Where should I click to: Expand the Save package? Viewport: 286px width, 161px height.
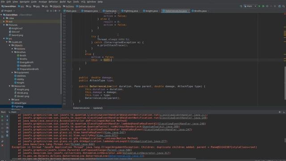9,100
